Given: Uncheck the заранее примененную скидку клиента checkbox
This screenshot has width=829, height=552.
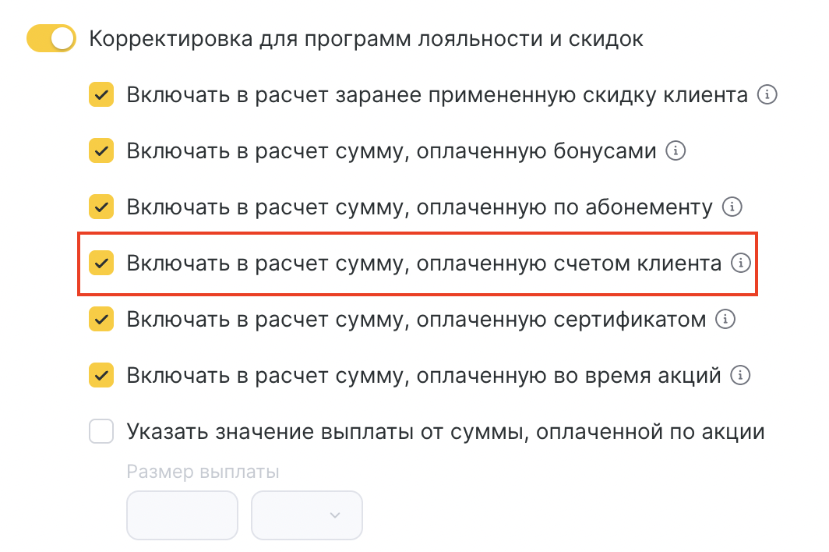Looking at the screenshot, I should click(101, 95).
